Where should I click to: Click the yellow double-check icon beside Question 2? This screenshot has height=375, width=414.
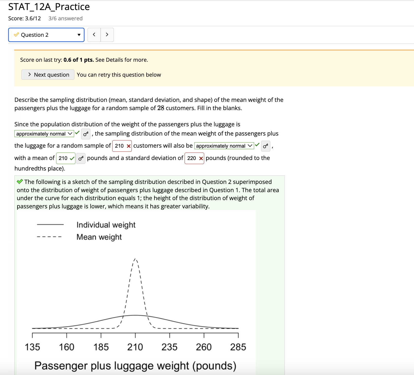[x=16, y=35]
